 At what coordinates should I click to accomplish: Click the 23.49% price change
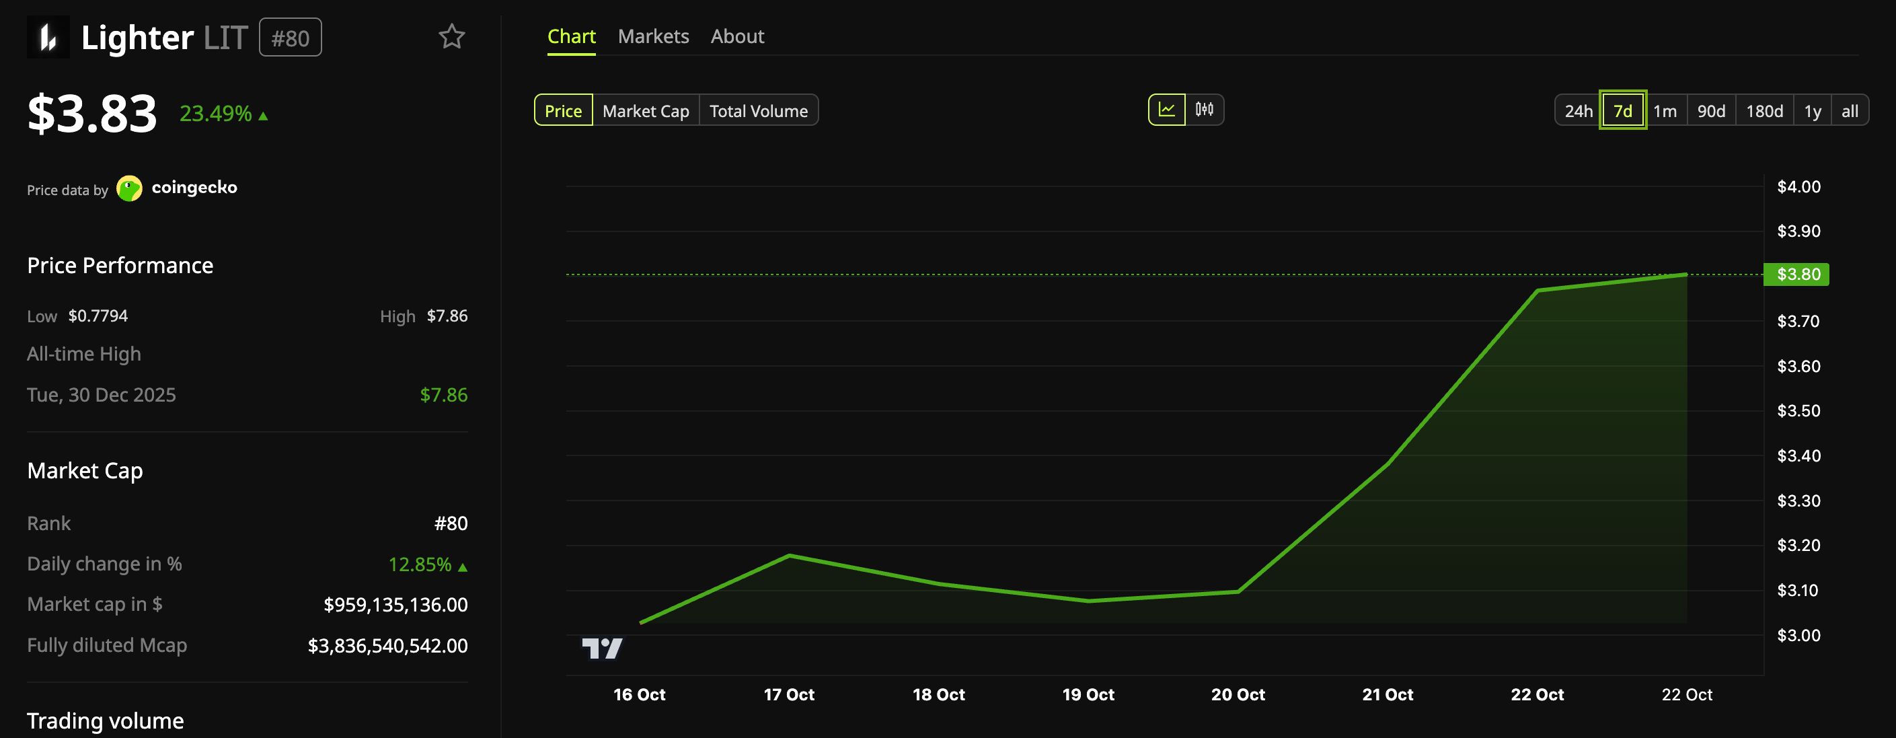tap(224, 114)
